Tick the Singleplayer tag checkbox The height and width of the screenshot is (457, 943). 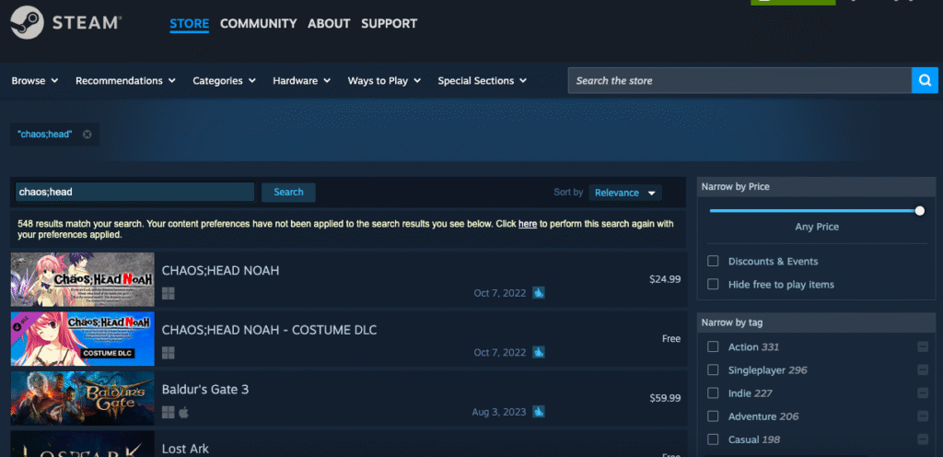[713, 369]
